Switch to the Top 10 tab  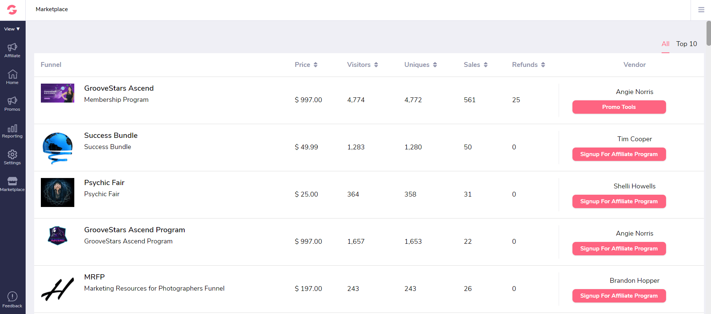686,44
